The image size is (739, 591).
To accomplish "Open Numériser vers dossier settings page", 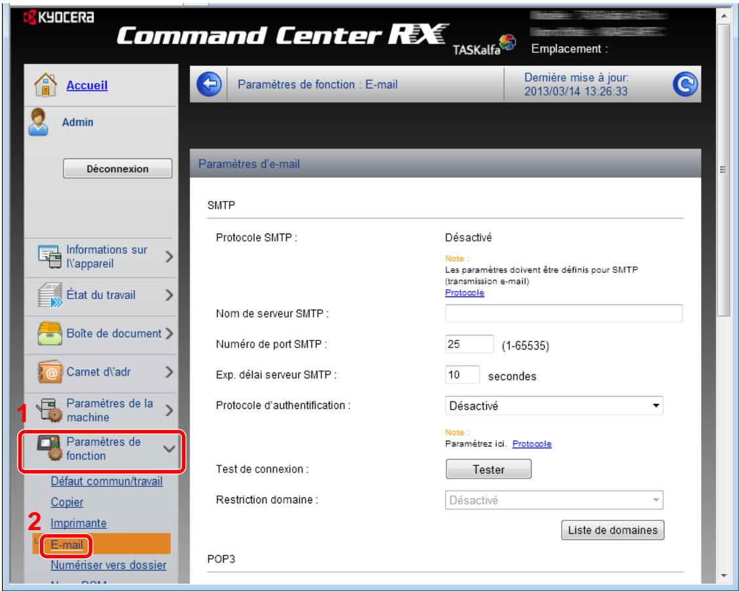I will (109, 564).
